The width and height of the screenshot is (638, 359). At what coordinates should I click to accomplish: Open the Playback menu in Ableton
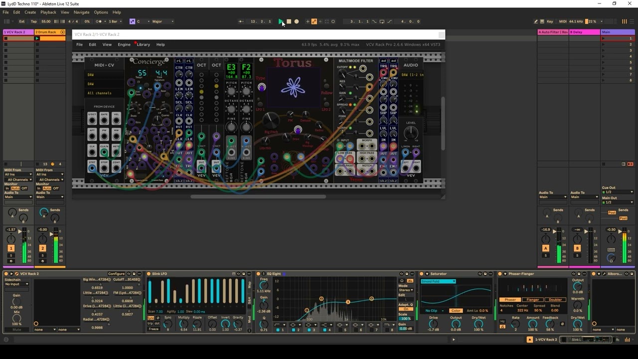tap(48, 12)
